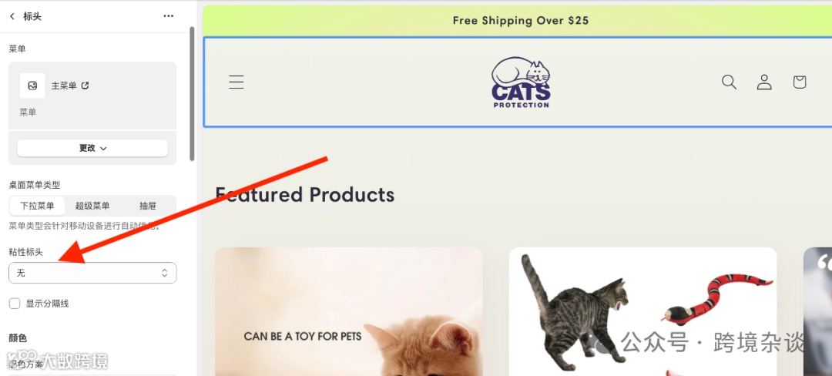Open the account profile icon
This screenshot has height=376, width=832.
point(764,82)
